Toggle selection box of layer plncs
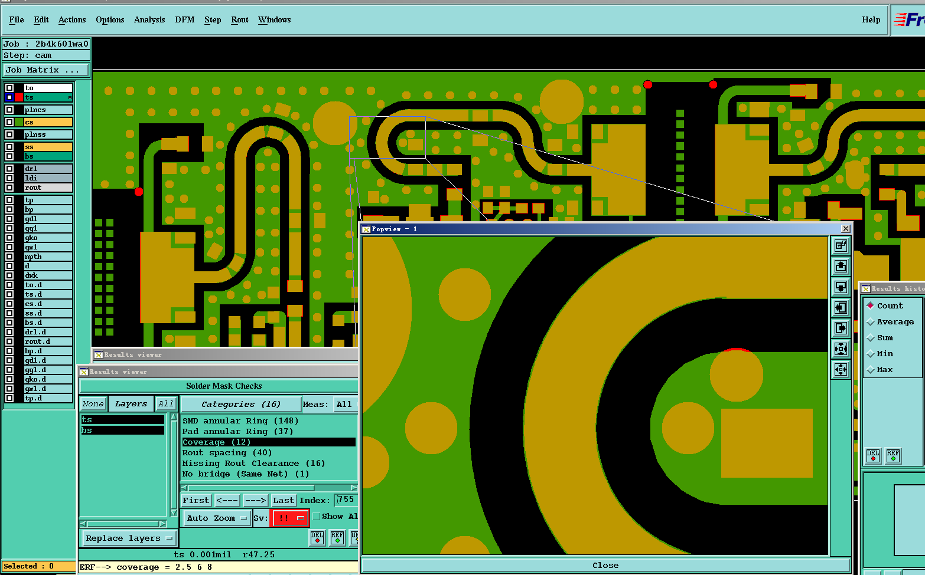Screen dimensions: 925x575 click(x=9, y=110)
